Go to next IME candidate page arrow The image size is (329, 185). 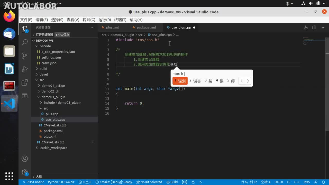click(x=248, y=81)
